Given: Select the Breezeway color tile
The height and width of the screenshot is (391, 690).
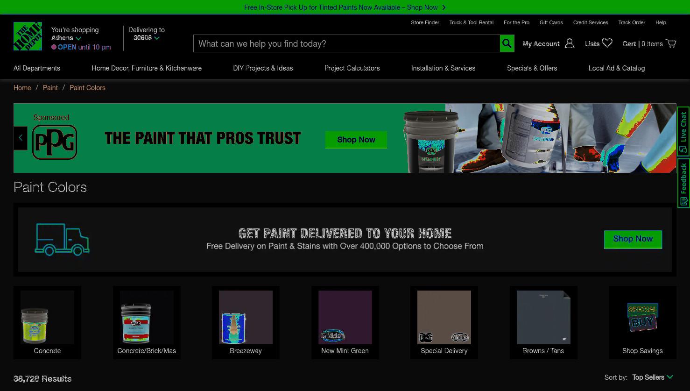Looking at the screenshot, I should point(246,322).
